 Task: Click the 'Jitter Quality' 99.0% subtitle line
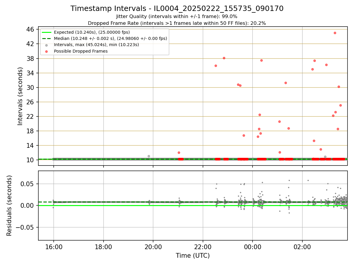pyautogui.click(x=177, y=17)
